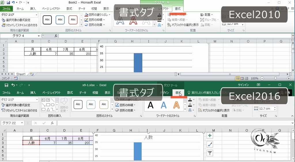The width and height of the screenshot is (295, 162).
Task: Click 選択対象の書式設定 in Excel 2016
Action: click(16, 105)
